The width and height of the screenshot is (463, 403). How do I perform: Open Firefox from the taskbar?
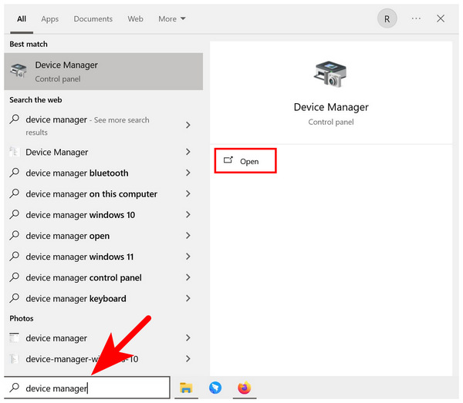coord(244,388)
